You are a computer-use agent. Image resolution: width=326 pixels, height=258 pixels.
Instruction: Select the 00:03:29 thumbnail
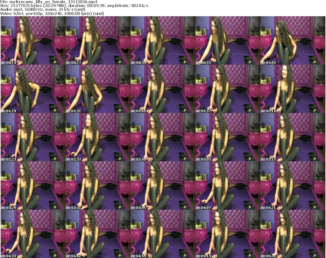click(x=33, y=186)
